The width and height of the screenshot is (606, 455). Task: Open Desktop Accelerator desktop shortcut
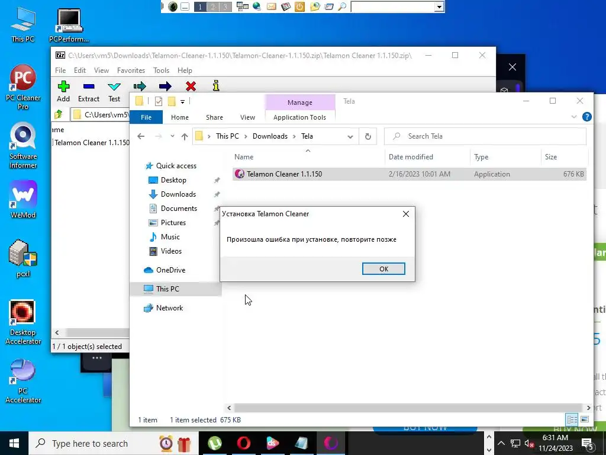pos(23,322)
